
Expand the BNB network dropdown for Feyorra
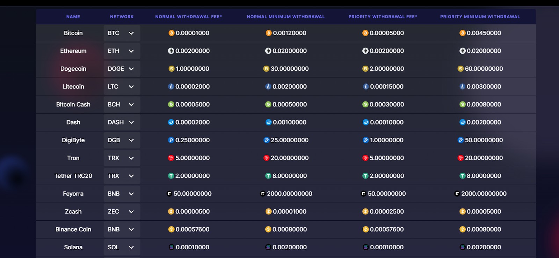[x=122, y=193]
